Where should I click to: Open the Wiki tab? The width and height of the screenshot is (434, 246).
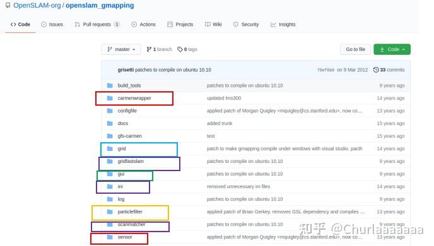[x=213, y=25]
